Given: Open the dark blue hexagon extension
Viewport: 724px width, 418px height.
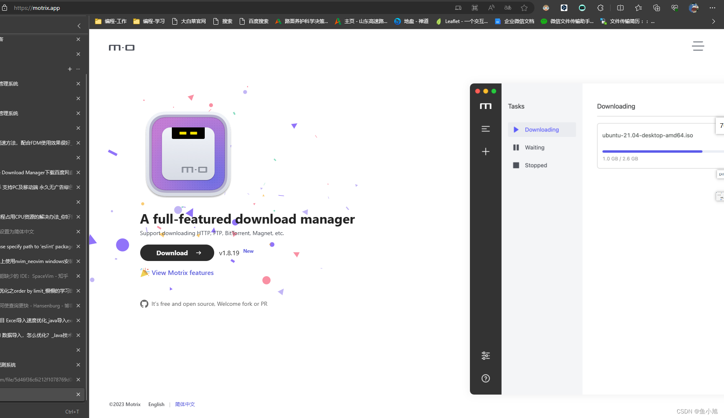Looking at the screenshot, I should coord(564,8).
